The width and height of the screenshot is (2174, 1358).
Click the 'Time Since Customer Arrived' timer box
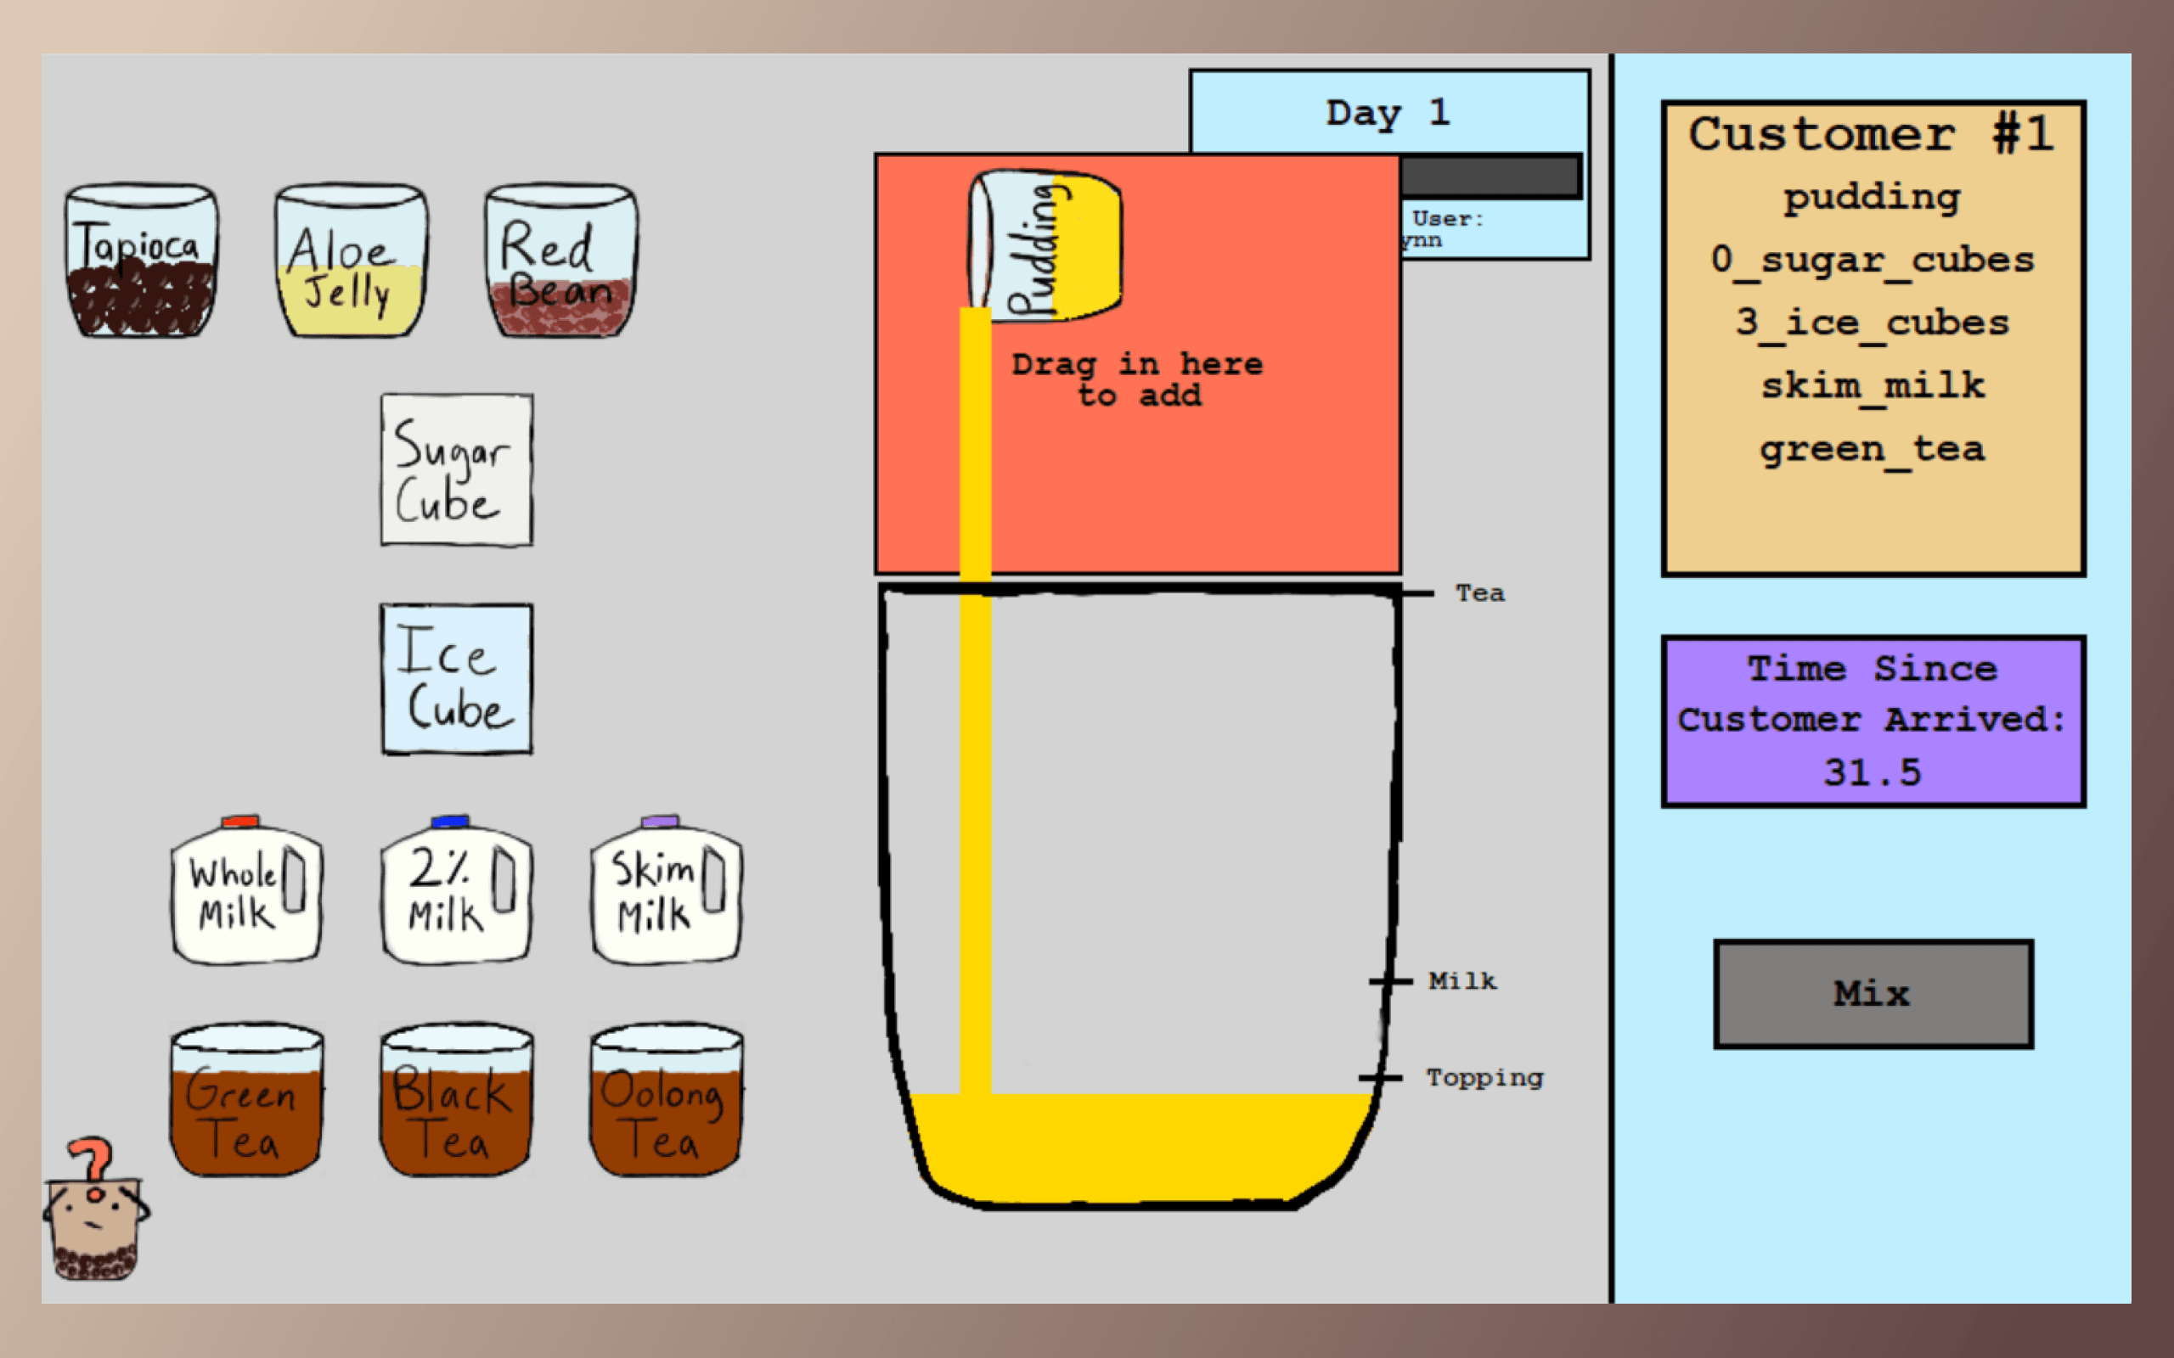click(1873, 721)
